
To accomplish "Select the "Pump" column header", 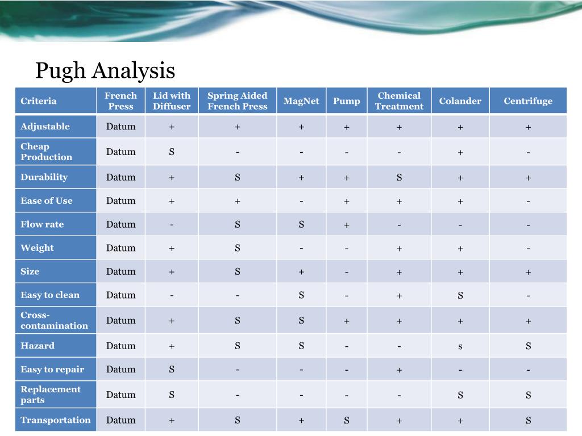I will [x=347, y=101].
